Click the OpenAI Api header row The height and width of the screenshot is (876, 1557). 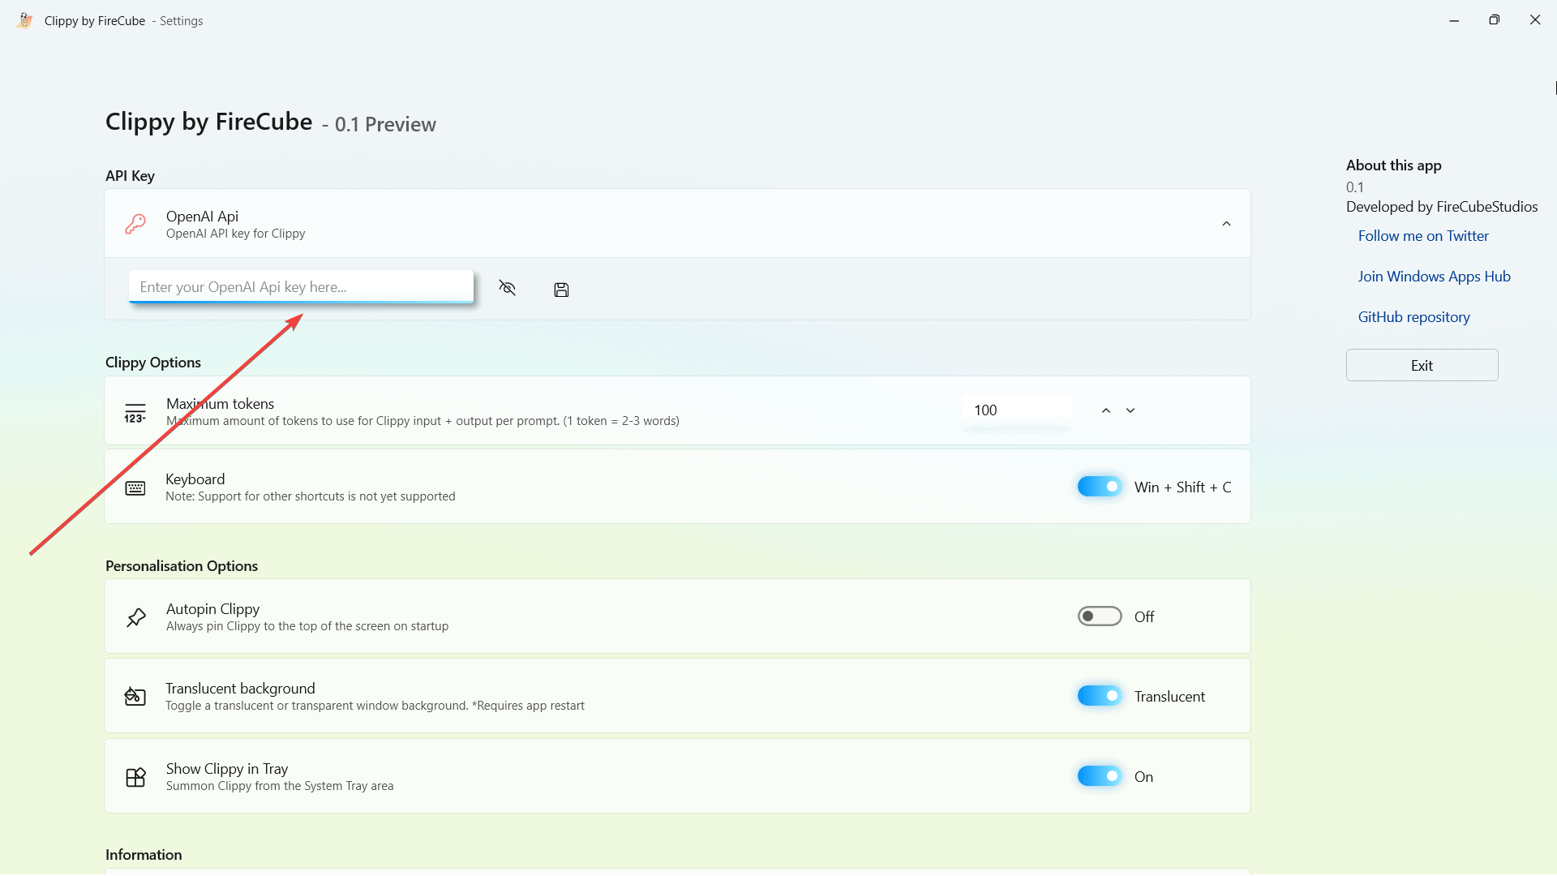click(x=677, y=224)
